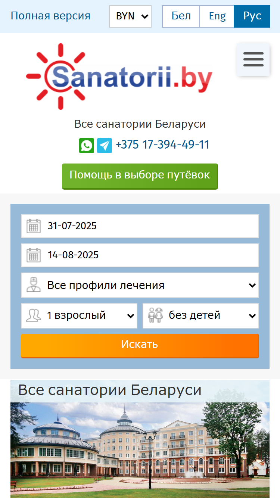
Task: Switch language to Бел
Action: pos(181,16)
